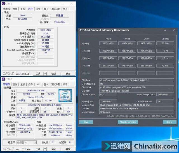Click Memory Write value 37484 MB/s
This screenshot has width=179, height=153.
click(x=127, y=43)
